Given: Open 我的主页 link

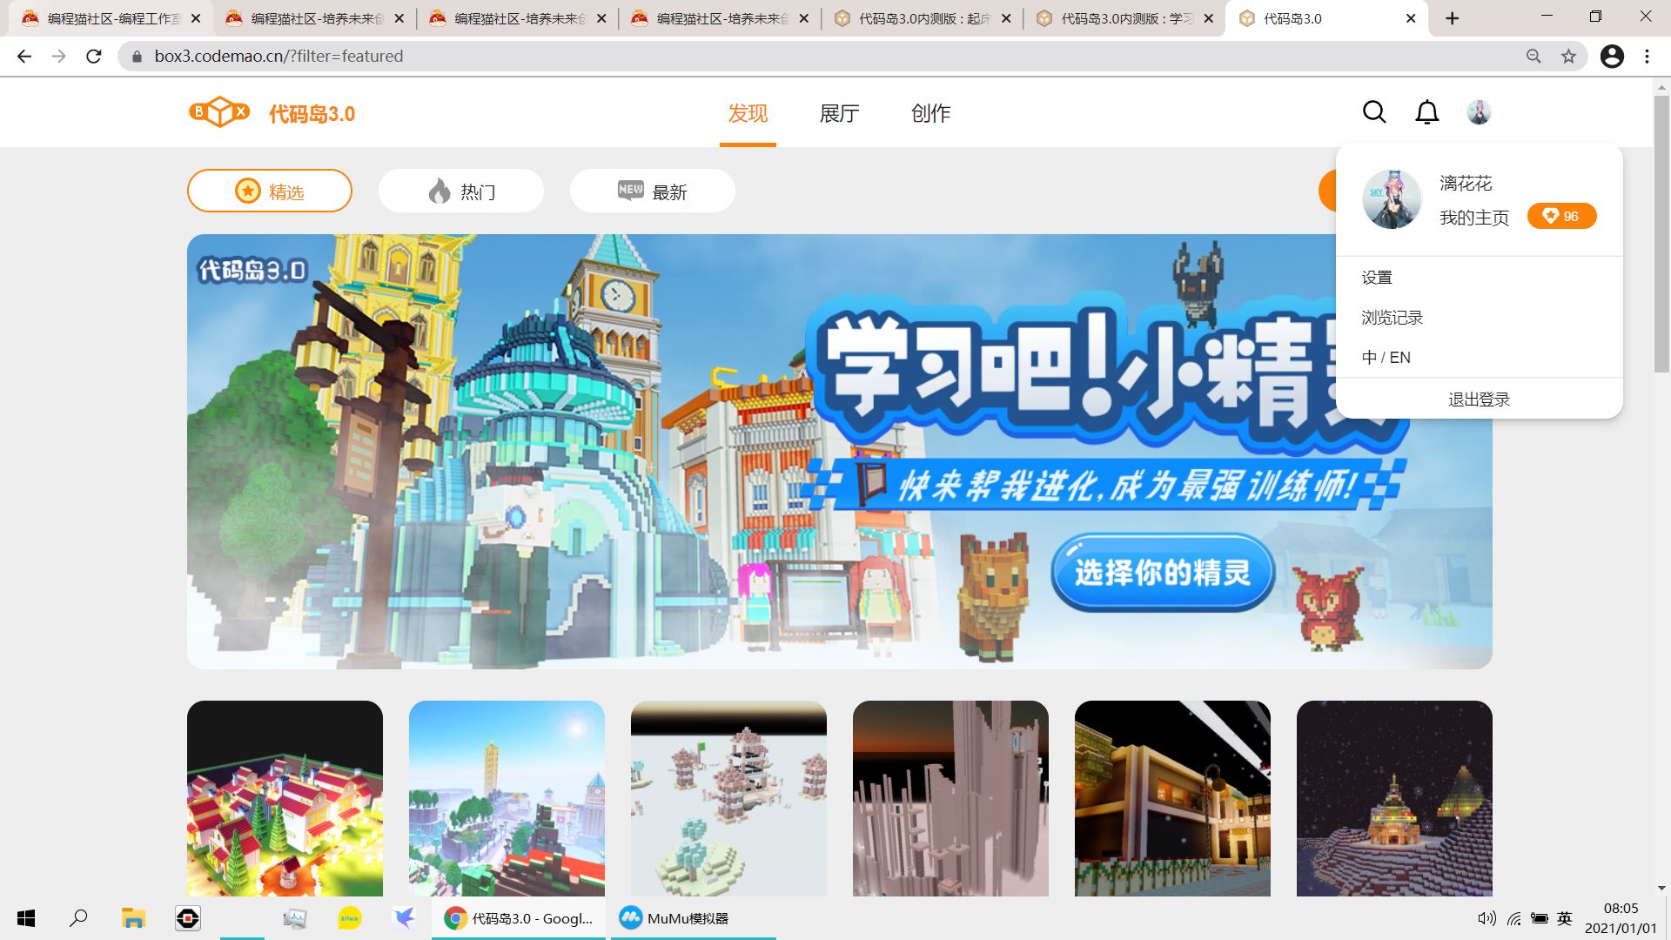Looking at the screenshot, I should pos(1474,218).
